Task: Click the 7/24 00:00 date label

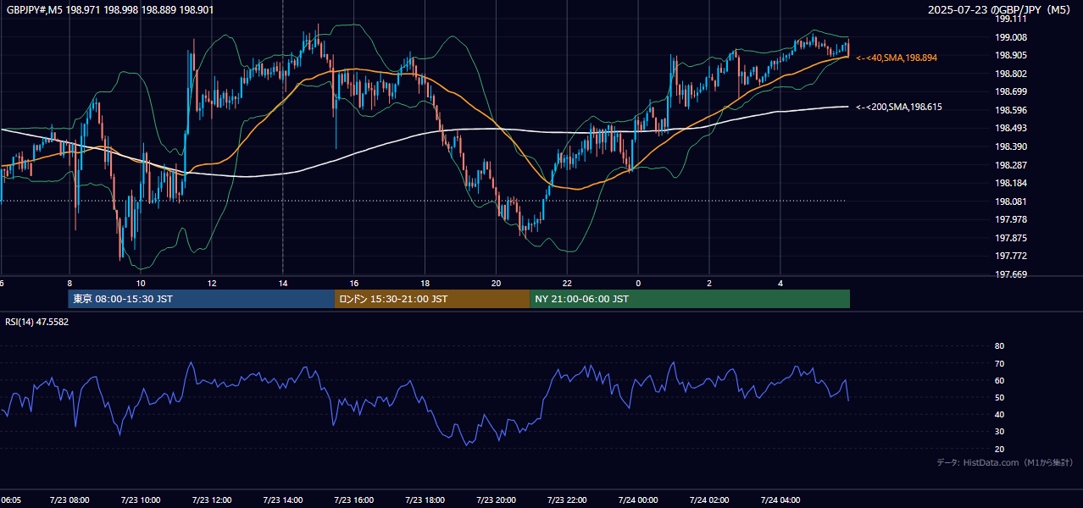Action: click(x=638, y=500)
